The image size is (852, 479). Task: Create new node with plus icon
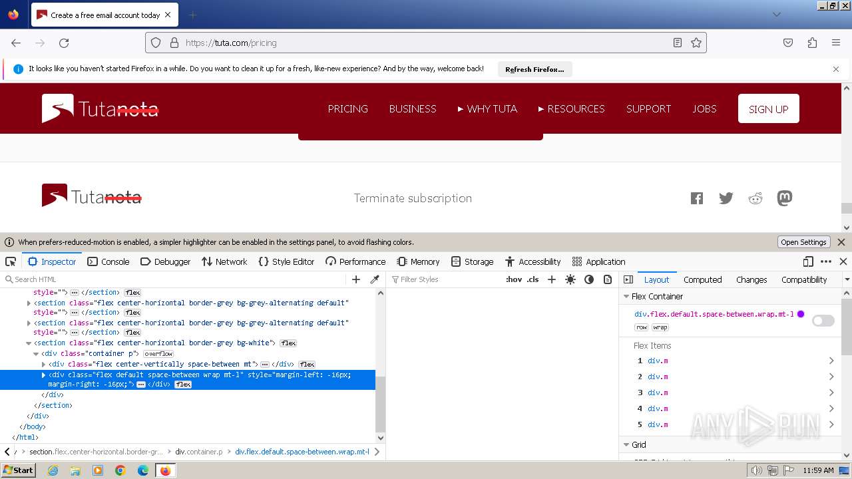coord(356,279)
